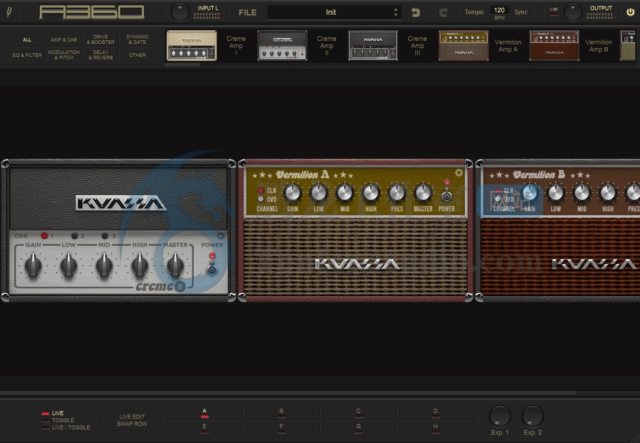
Task: Open the FILE menu
Action: point(247,12)
